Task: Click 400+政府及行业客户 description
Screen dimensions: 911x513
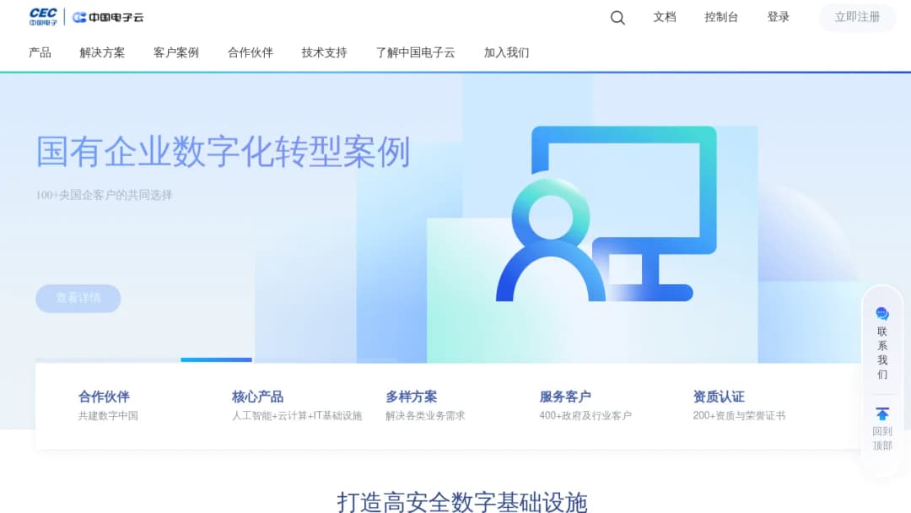Action: 585,415
